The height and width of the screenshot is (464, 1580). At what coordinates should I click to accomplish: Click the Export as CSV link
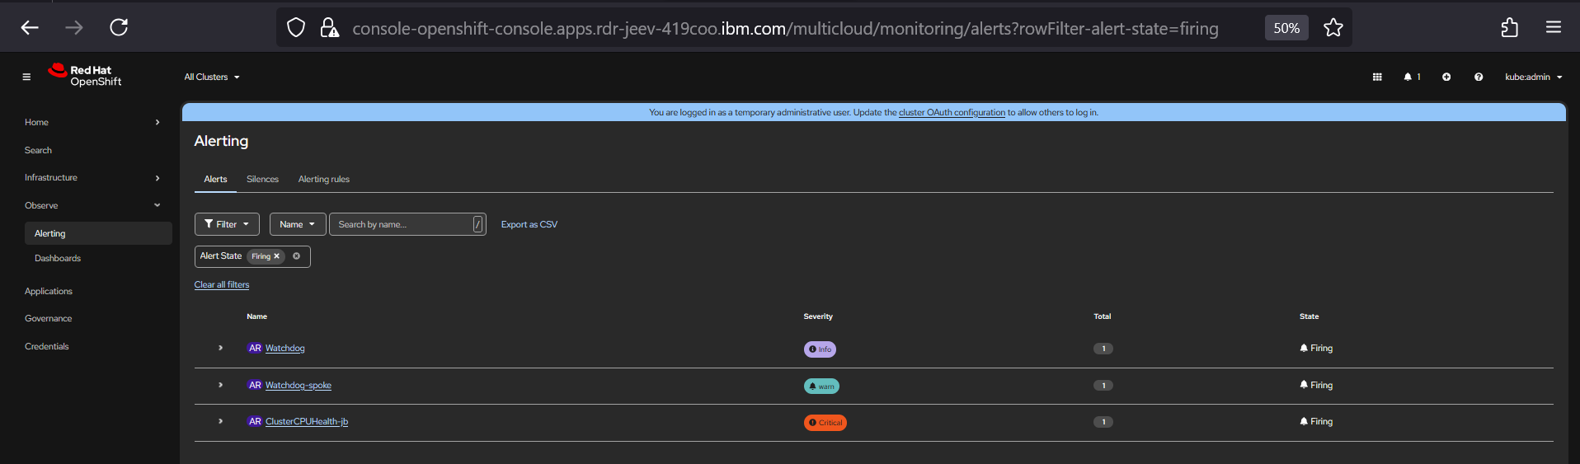click(529, 224)
